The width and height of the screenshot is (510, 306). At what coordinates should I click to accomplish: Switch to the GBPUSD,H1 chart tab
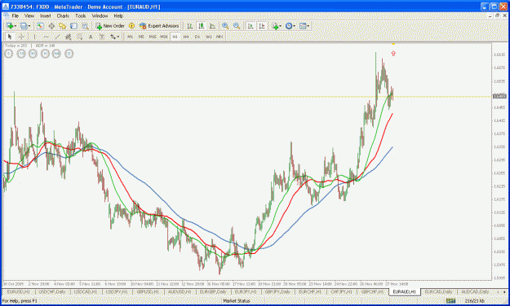click(x=148, y=291)
